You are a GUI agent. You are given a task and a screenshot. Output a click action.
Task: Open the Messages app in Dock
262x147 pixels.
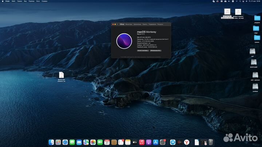(72, 142)
